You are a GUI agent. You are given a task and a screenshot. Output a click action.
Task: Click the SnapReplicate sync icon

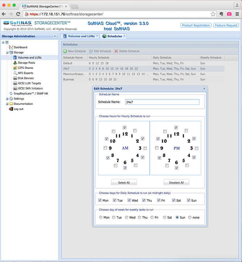11,94
